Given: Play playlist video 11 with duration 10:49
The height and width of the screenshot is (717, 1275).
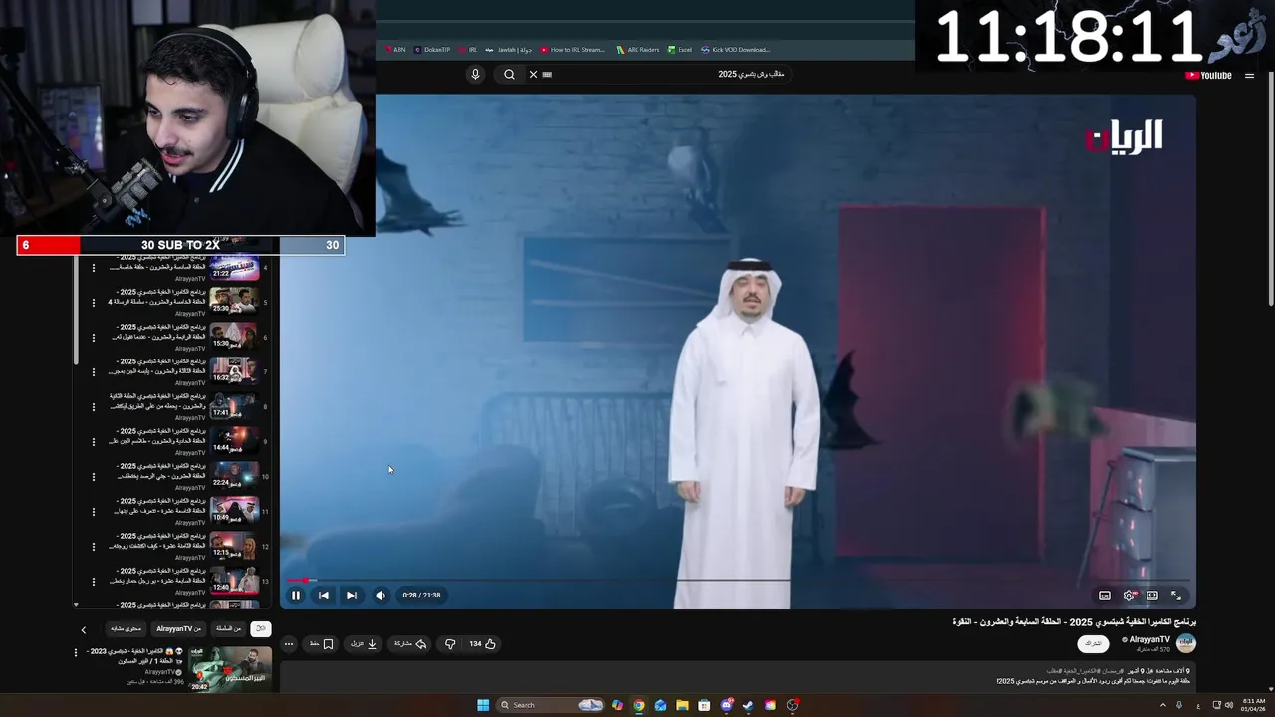Looking at the screenshot, I should pos(234,510).
